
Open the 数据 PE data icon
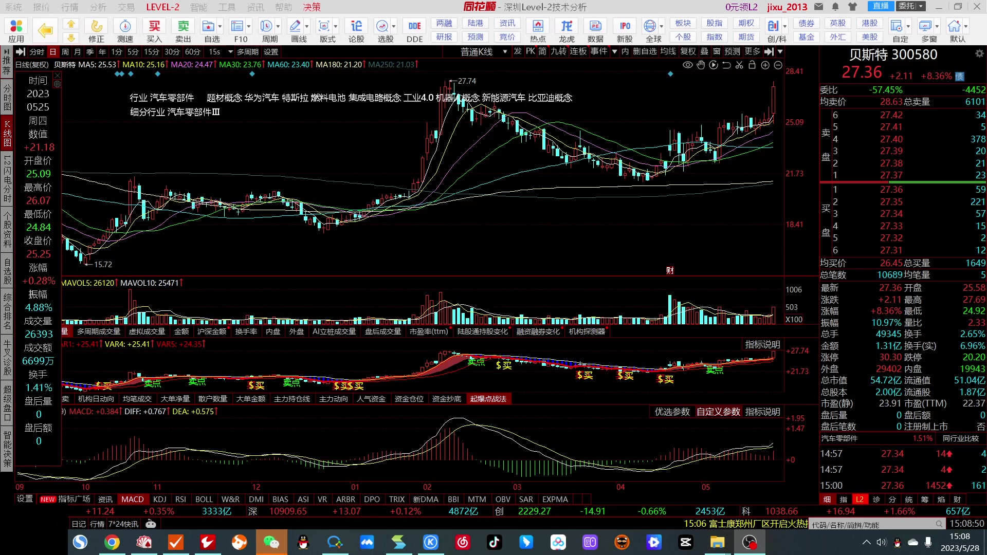(x=595, y=31)
